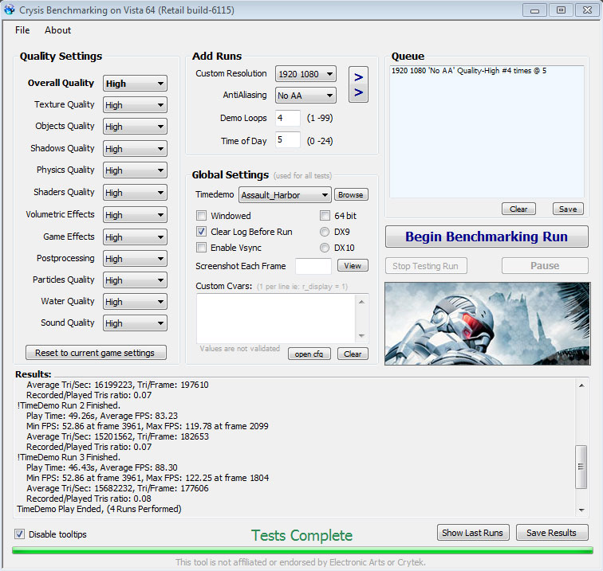Uncheck Clear Log Before Run
The height and width of the screenshot is (571, 603).
tap(202, 232)
